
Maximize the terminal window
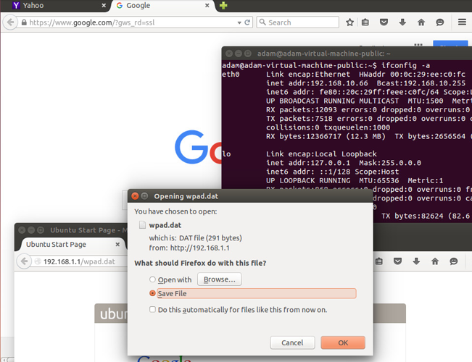(x=248, y=54)
